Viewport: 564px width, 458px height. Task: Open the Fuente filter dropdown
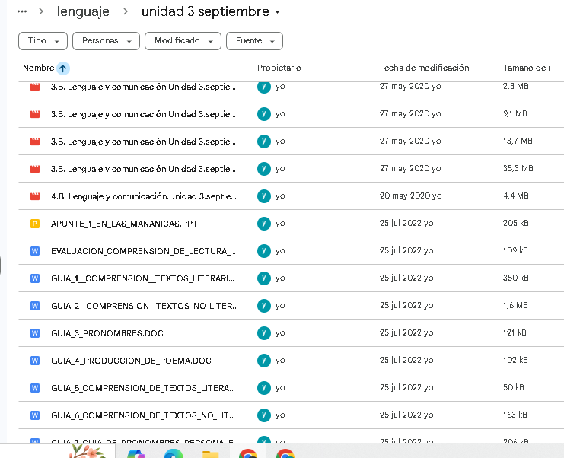tap(254, 41)
